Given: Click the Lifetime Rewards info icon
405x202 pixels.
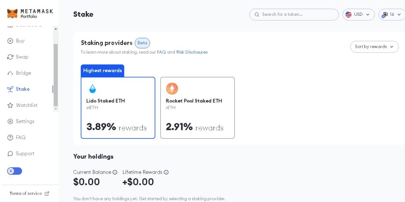Looking at the screenshot, I should [x=167, y=172].
